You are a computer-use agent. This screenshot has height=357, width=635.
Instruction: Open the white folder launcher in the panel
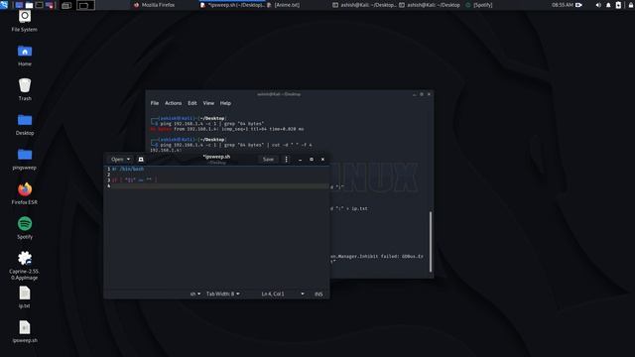29,5
